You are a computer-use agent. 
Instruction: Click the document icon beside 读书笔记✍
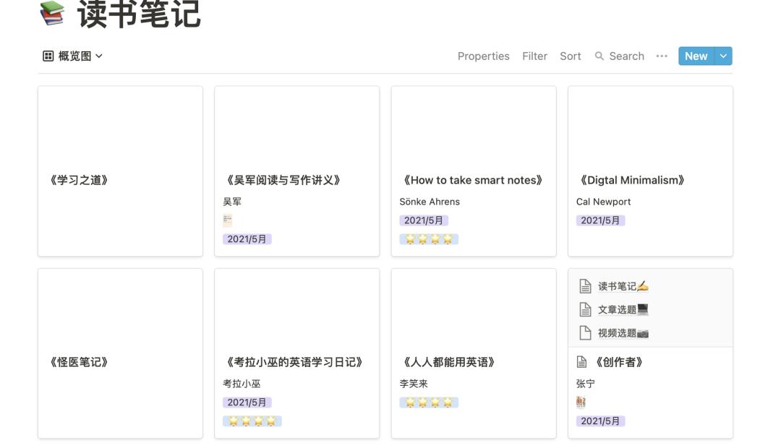(x=585, y=285)
